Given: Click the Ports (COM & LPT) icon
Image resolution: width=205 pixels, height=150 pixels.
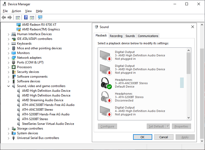Looking at the screenshot, I should (14, 62).
